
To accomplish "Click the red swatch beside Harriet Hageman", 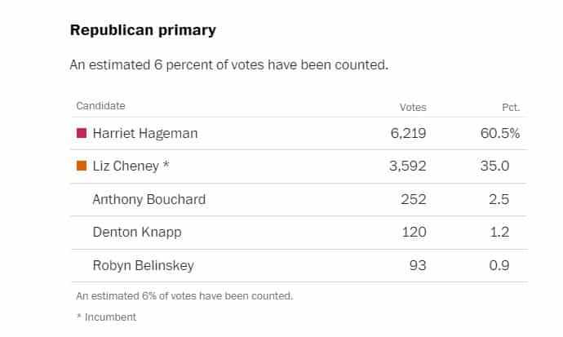I will click(x=82, y=133).
